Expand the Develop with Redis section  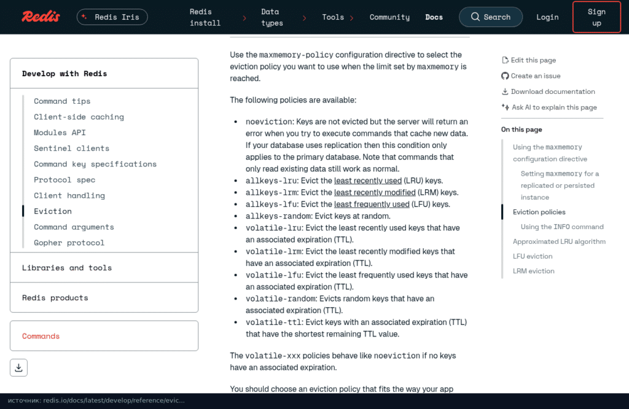(x=104, y=73)
